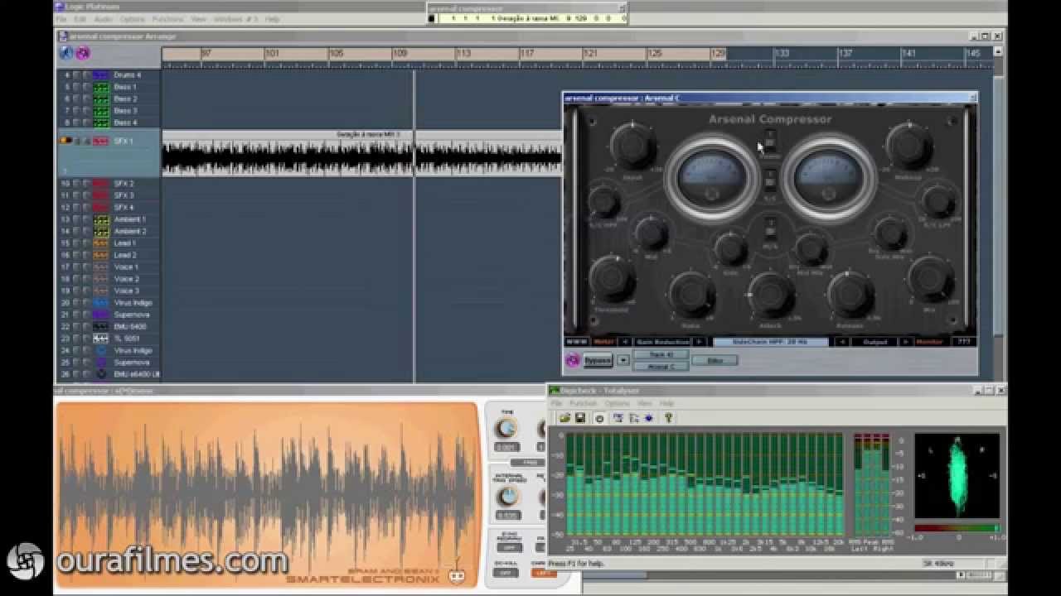The image size is (1061, 596).
Task: Click right arrow after Output selector
Action: (x=906, y=341)
